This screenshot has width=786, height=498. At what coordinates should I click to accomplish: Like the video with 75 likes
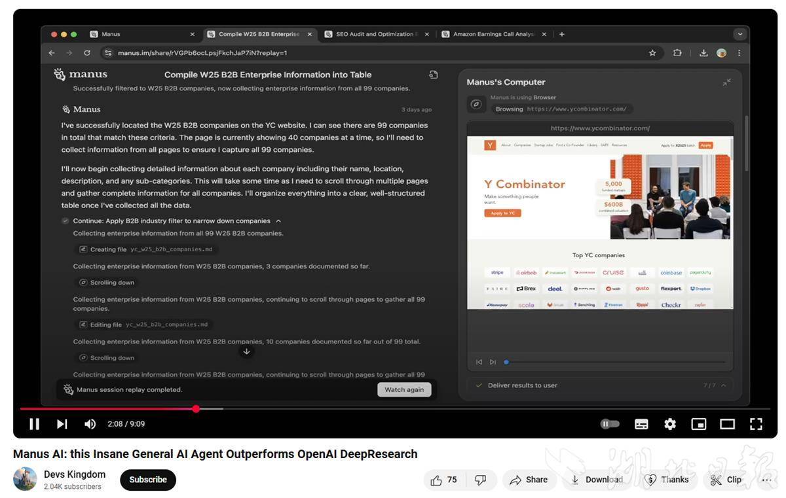(443, 480)
